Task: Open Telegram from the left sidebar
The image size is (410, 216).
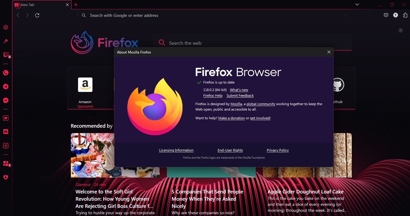Action: click(6, 87)
